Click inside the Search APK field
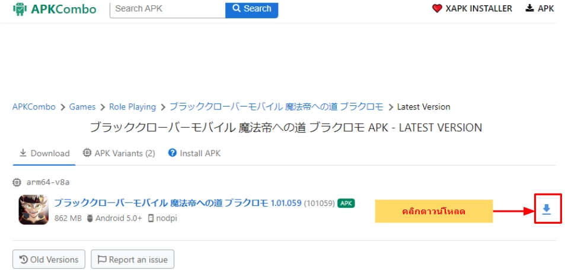Screen dimensions: 565x277 coord(168,9)
